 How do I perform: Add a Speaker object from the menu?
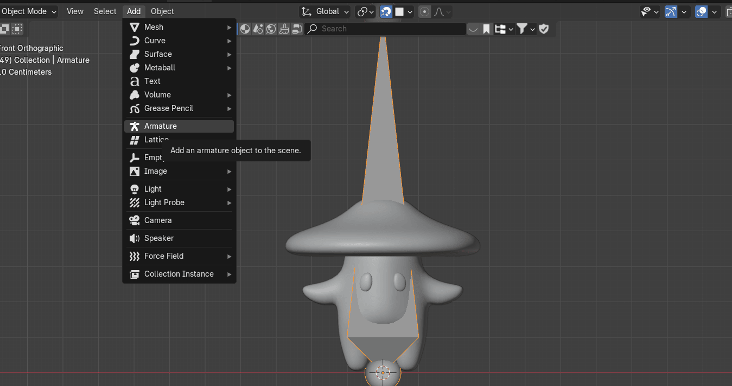(158, 238)
